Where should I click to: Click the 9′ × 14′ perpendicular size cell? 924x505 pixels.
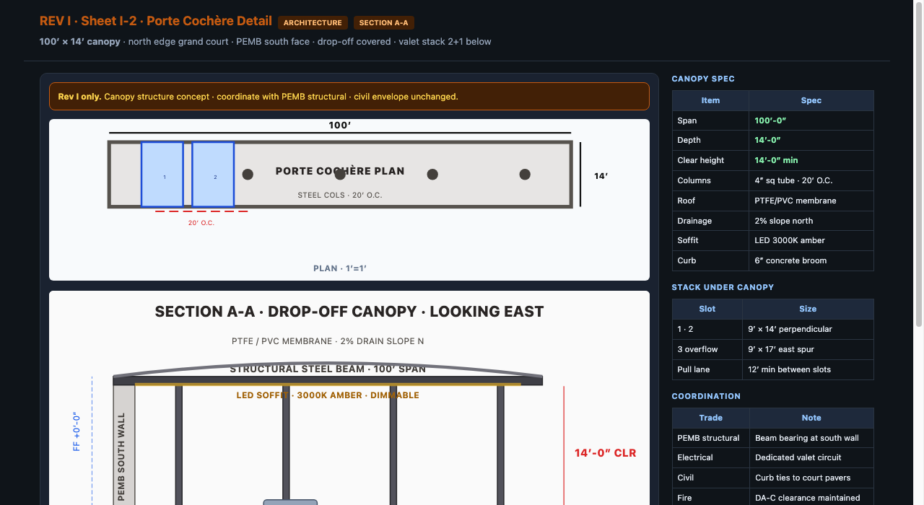coord(808,329)
